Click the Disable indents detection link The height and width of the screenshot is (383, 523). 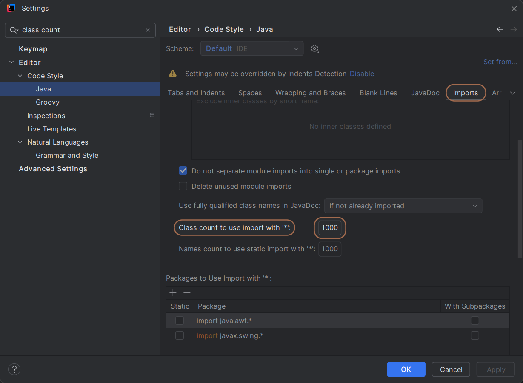click(362, 74)
